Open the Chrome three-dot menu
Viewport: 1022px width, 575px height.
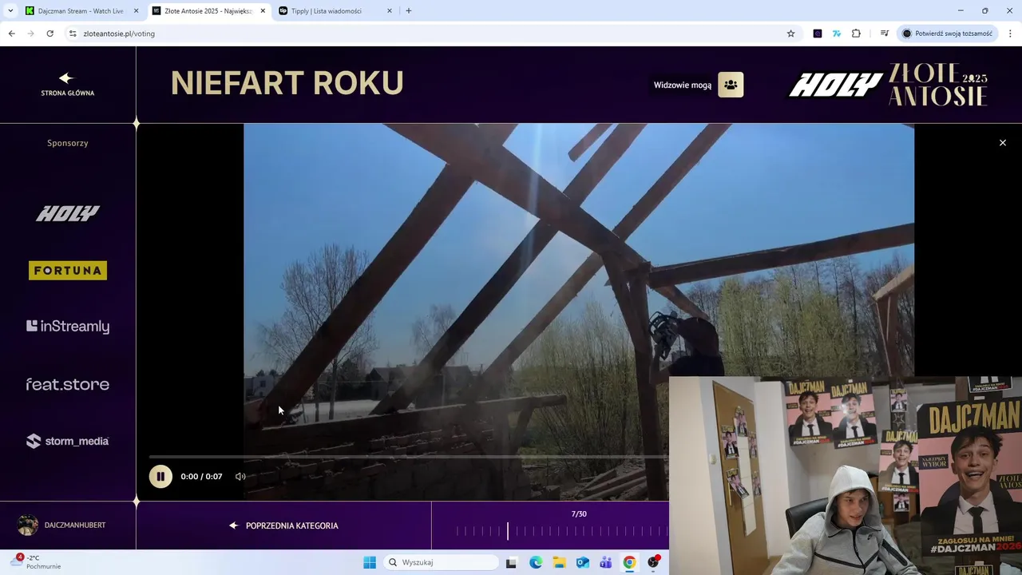coord(1010,34)
